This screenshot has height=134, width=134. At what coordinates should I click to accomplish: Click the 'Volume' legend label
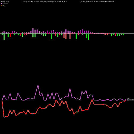point(5,4)
